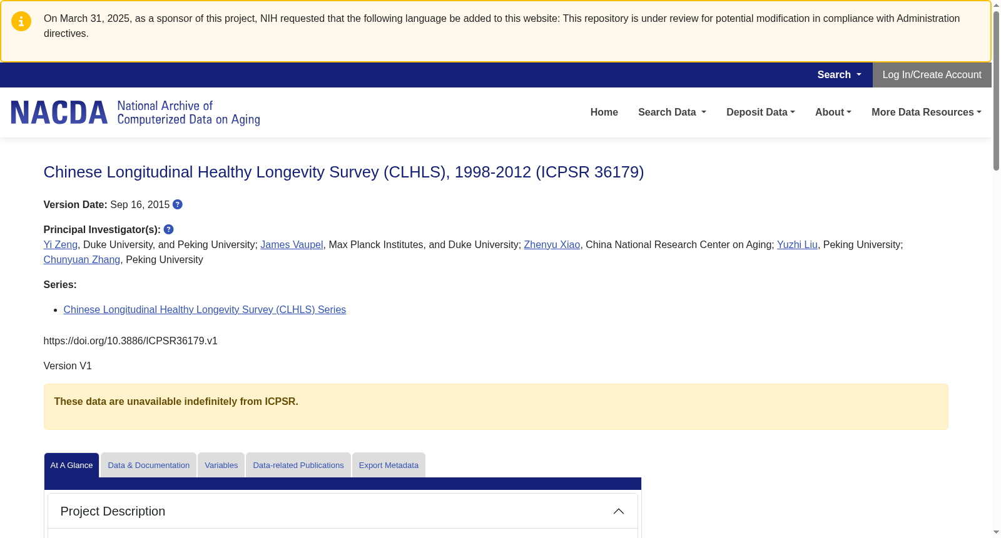Open the CLHLS Series link

[x=205, y=310]
